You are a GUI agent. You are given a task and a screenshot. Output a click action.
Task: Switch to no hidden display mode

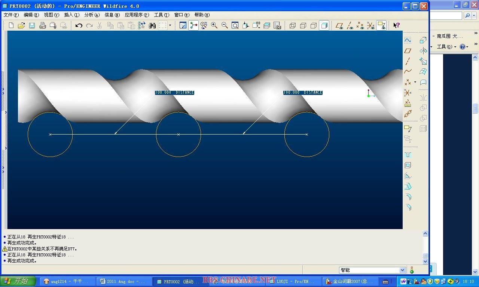point(314,25)
